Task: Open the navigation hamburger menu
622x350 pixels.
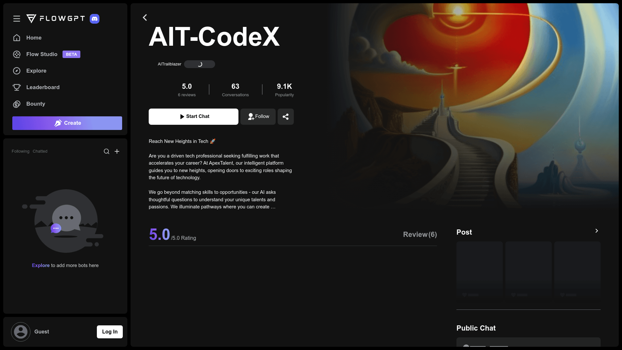Action: click(17, 18)
